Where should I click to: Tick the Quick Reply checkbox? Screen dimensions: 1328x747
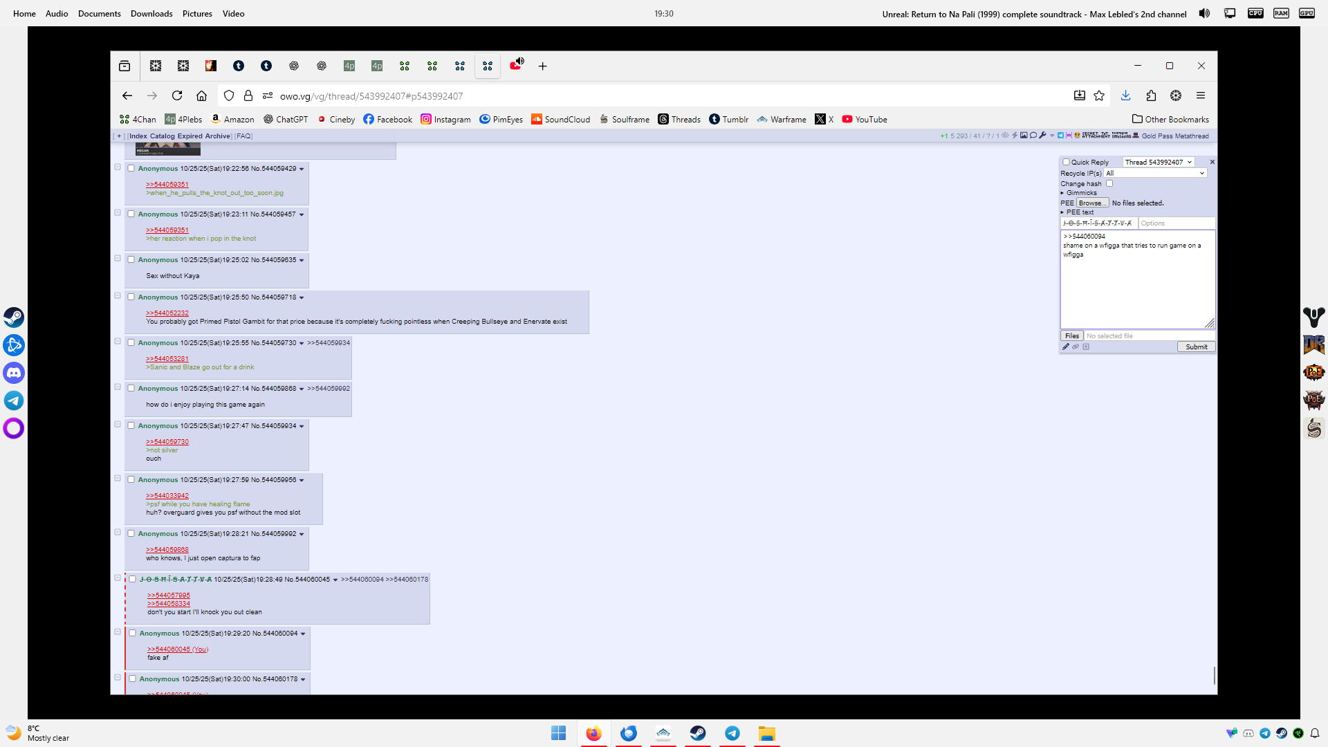click(1066, 163)
